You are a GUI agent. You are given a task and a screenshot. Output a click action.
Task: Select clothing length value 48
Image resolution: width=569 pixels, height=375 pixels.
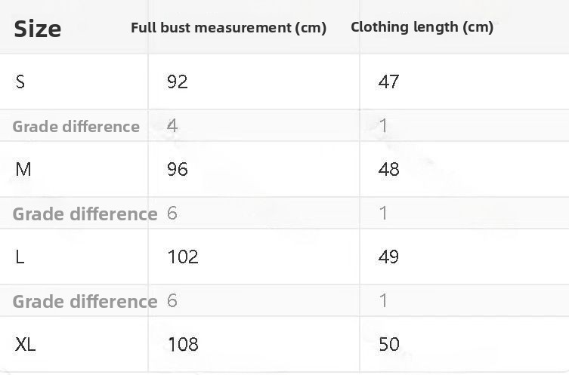point(388,169)
